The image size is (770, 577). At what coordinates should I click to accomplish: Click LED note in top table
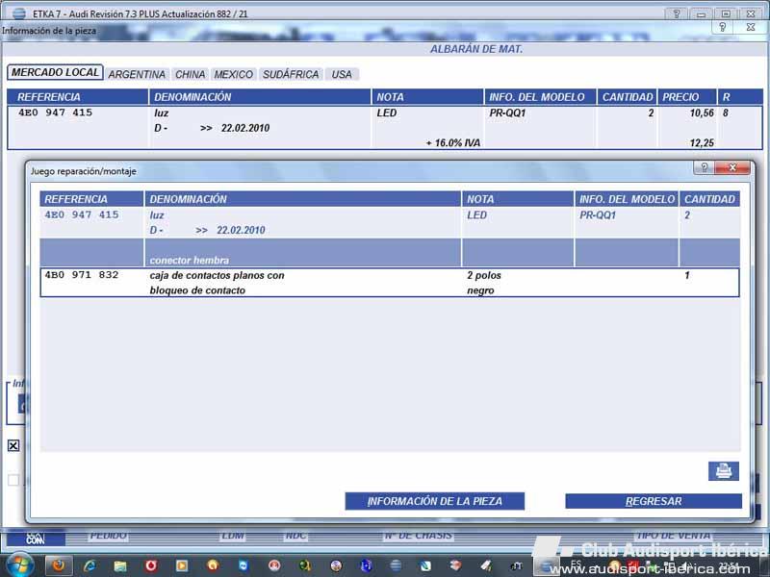pyautogui.click(x=387, y=113)
